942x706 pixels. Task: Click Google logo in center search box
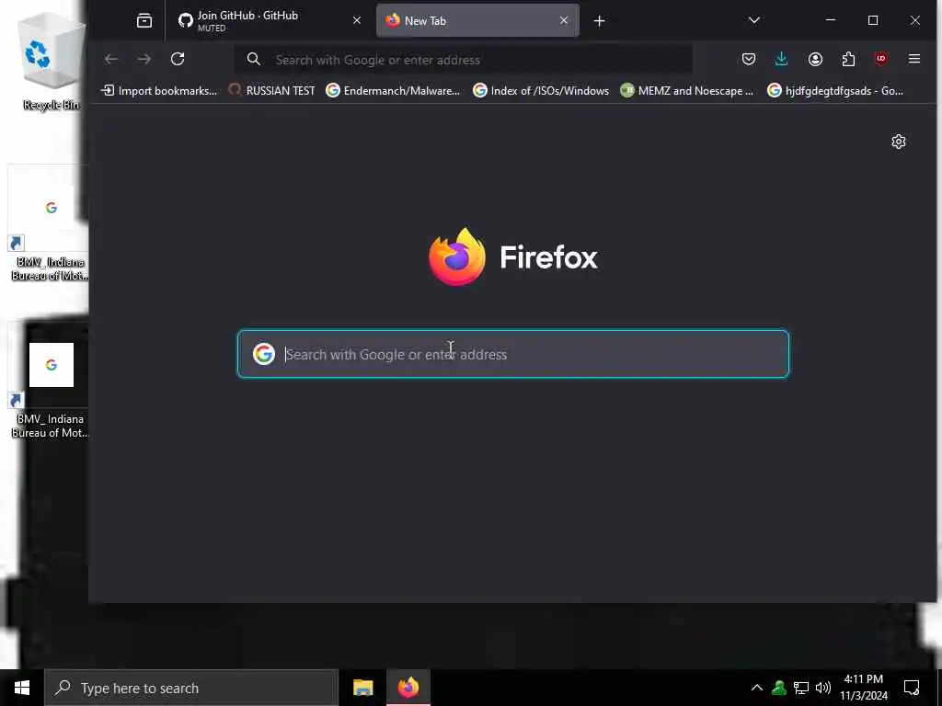click(264, 354)
